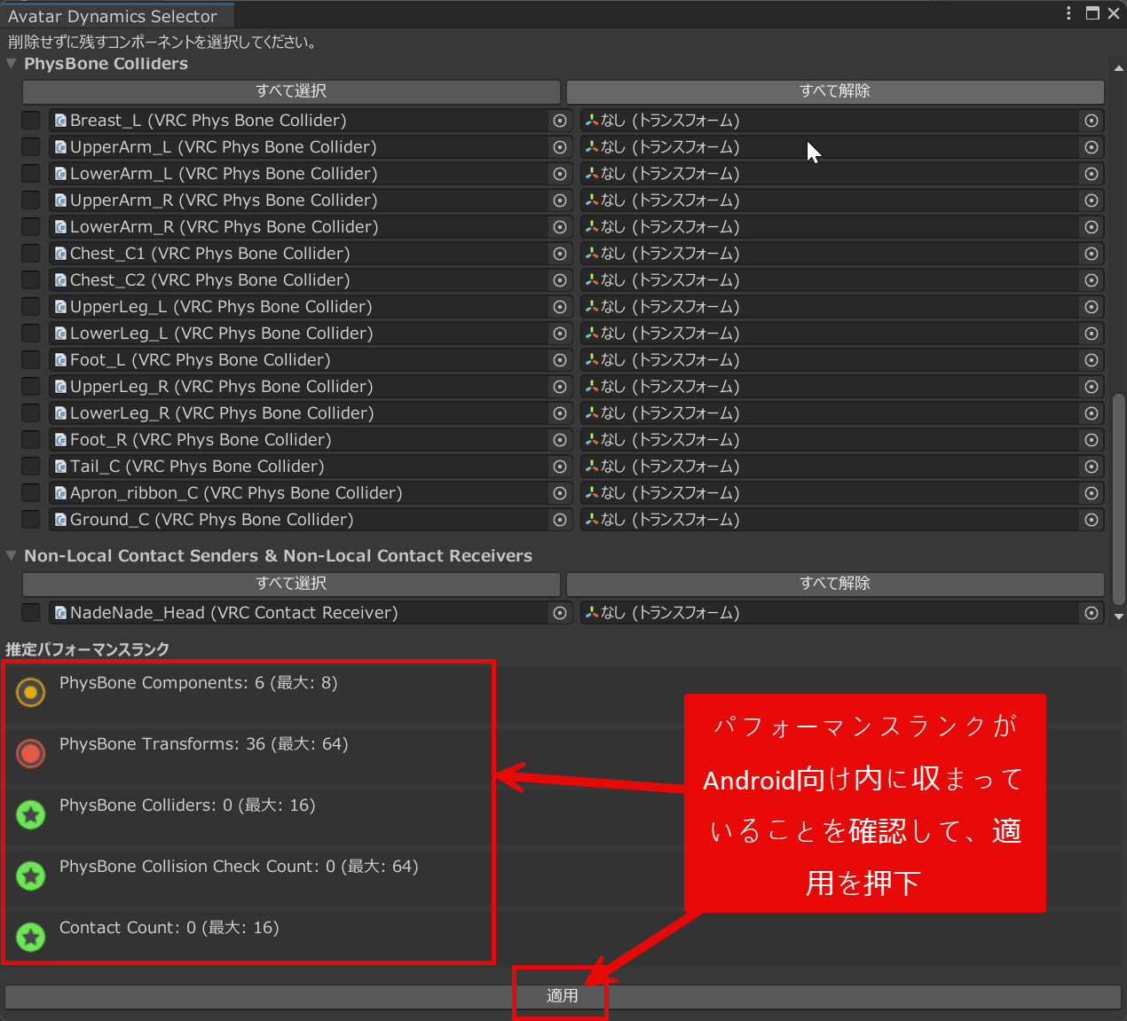Check the NadeNade_Head contact receiver checkbox
1127x1021 pixels.
[x=31, y=613]
